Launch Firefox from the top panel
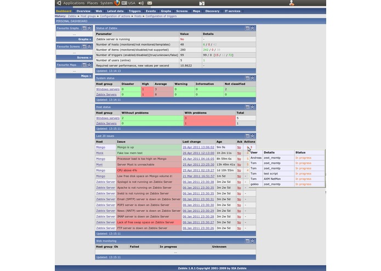Viewport: 381px width, 271px height. point(117,3)
